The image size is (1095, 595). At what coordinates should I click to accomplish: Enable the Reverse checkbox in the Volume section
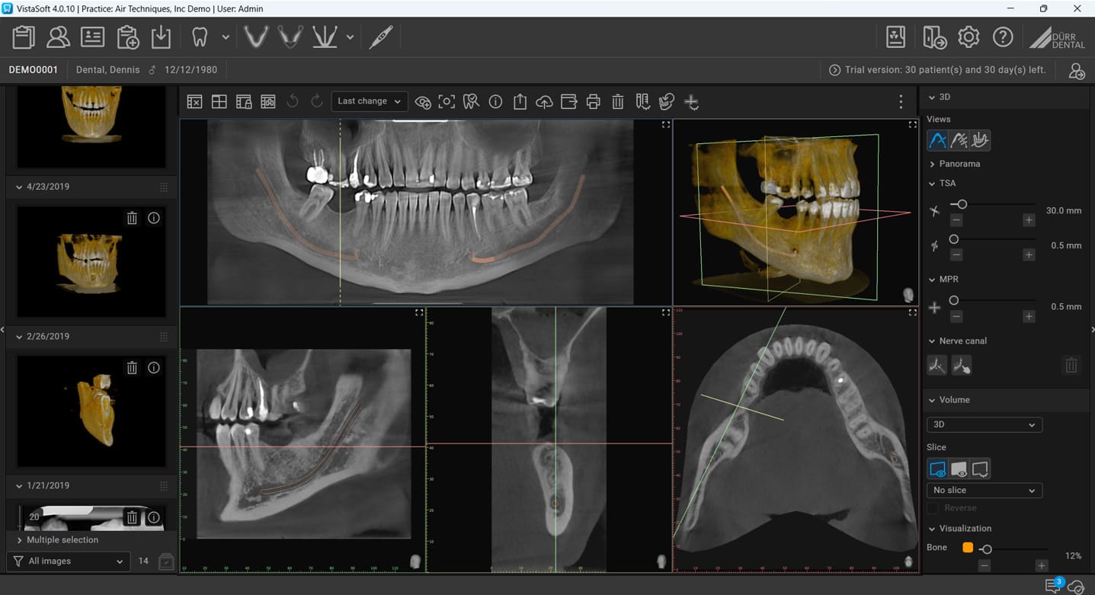point(933,508)
